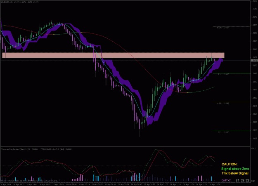Screen dimensions: 258x186
Task: Click the highlighted current price marker on scale
Action: (x=254, y=61)
